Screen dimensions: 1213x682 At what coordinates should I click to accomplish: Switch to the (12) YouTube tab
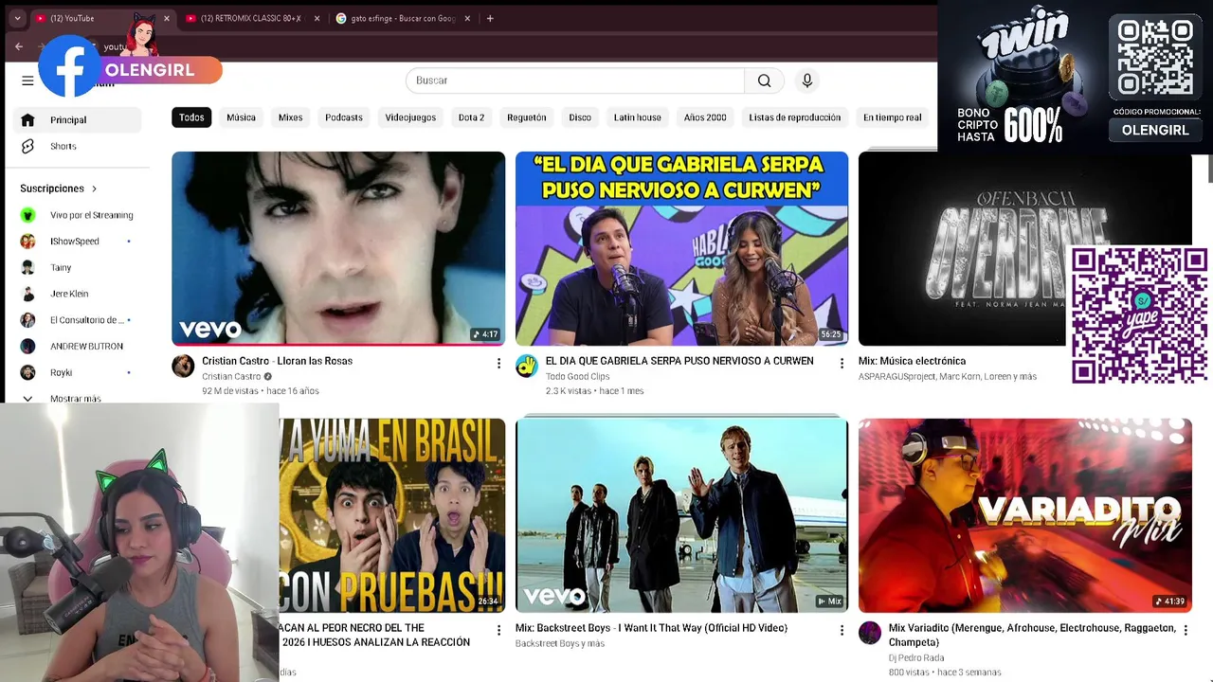(x=103, y=18)
